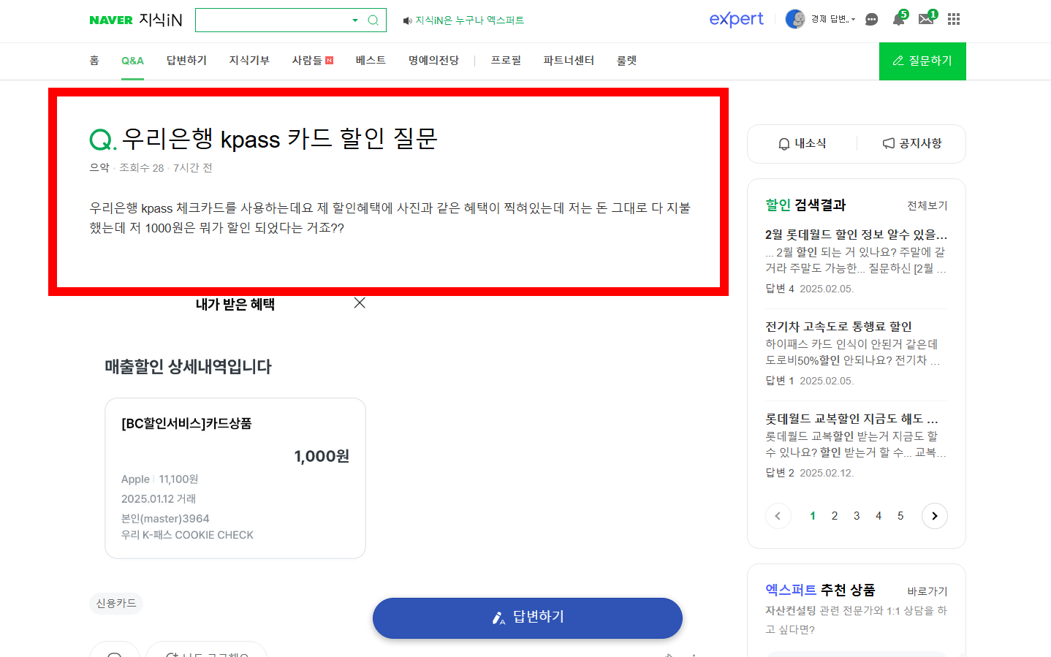The image size is (1051, 657).
Task: Click the 내소식 bell icon
Action: pos(784,144)
